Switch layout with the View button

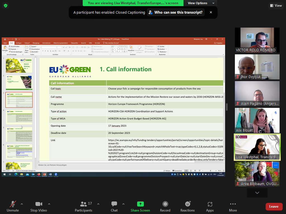[x=276, y=6]
